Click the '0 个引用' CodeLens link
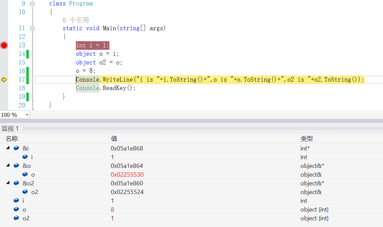This screenshot has height=227, width=383. pyautogui.click(x=76, y=20)
